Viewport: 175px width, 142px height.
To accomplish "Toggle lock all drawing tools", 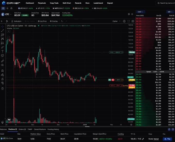I will tap(3, 79).
